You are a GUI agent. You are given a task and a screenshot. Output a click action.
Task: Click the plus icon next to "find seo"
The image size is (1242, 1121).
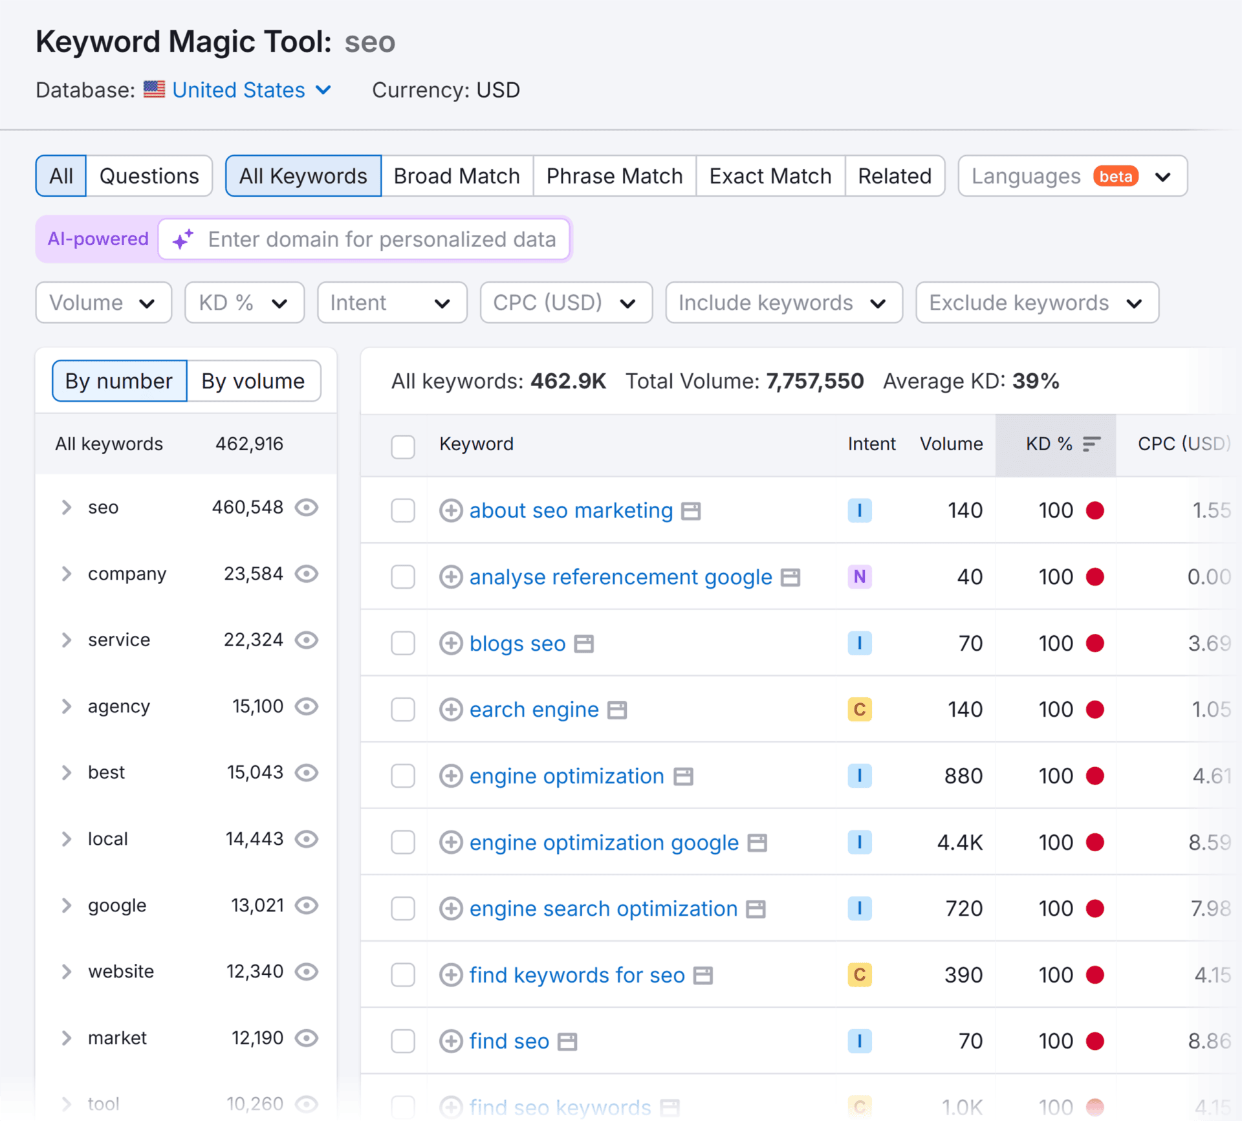click(x=452, y=1041)
